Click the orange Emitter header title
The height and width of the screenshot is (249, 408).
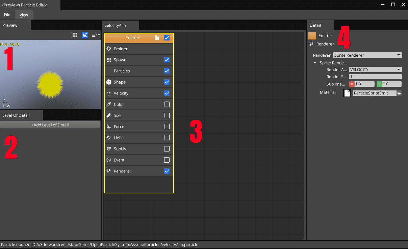(x=132, y=38)
